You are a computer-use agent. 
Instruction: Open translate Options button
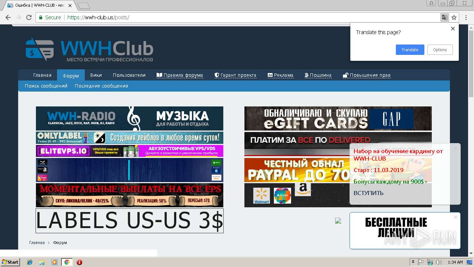pyautogui.click(x=440, y=50)
